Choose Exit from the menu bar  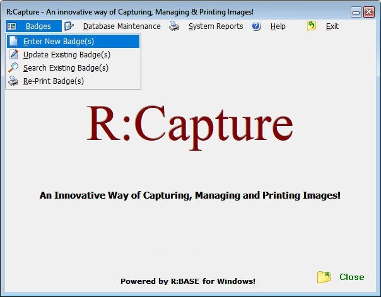[x=332, y=26]
